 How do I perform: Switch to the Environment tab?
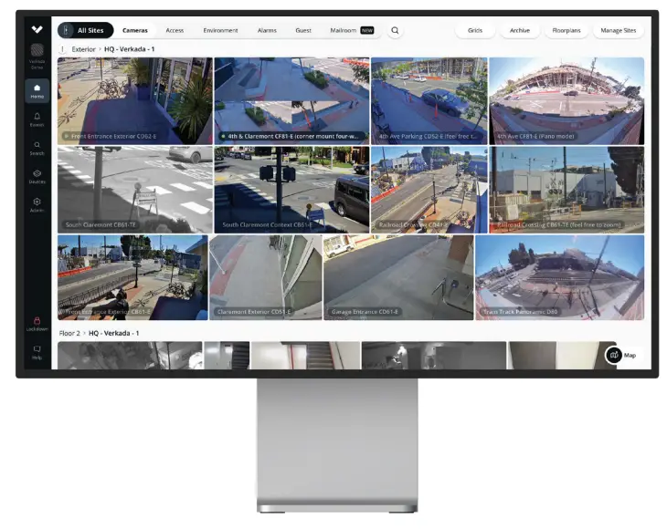220,31
